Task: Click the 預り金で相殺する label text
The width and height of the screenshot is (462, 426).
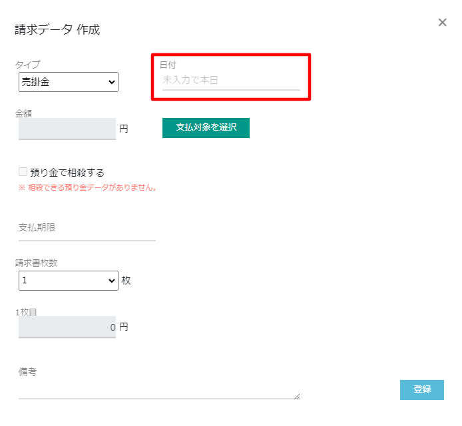Action: (x=67, y=173)
